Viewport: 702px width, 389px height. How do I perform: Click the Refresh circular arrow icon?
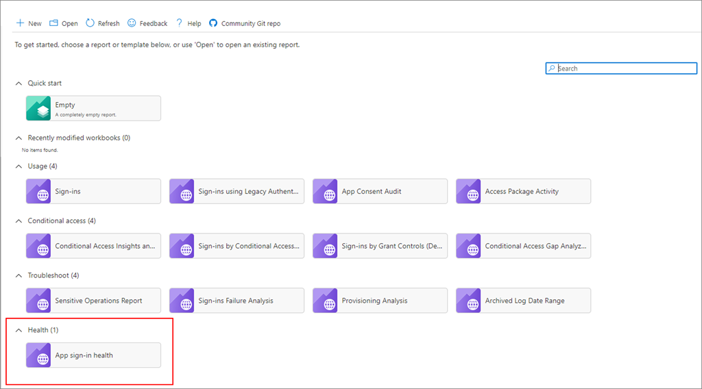click(x=90, y=23)
